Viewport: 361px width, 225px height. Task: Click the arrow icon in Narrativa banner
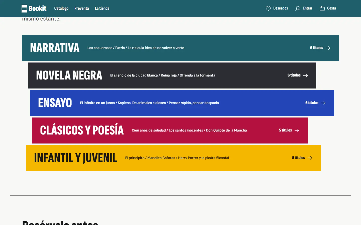tap(328, 48)
